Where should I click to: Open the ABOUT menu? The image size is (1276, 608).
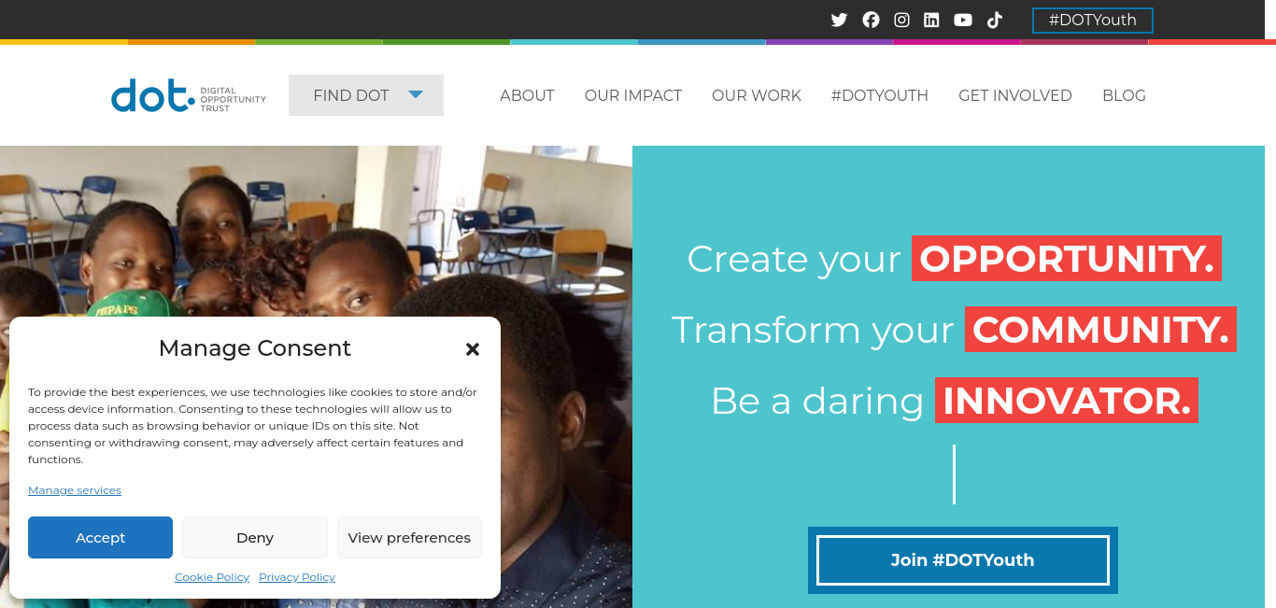527,95
